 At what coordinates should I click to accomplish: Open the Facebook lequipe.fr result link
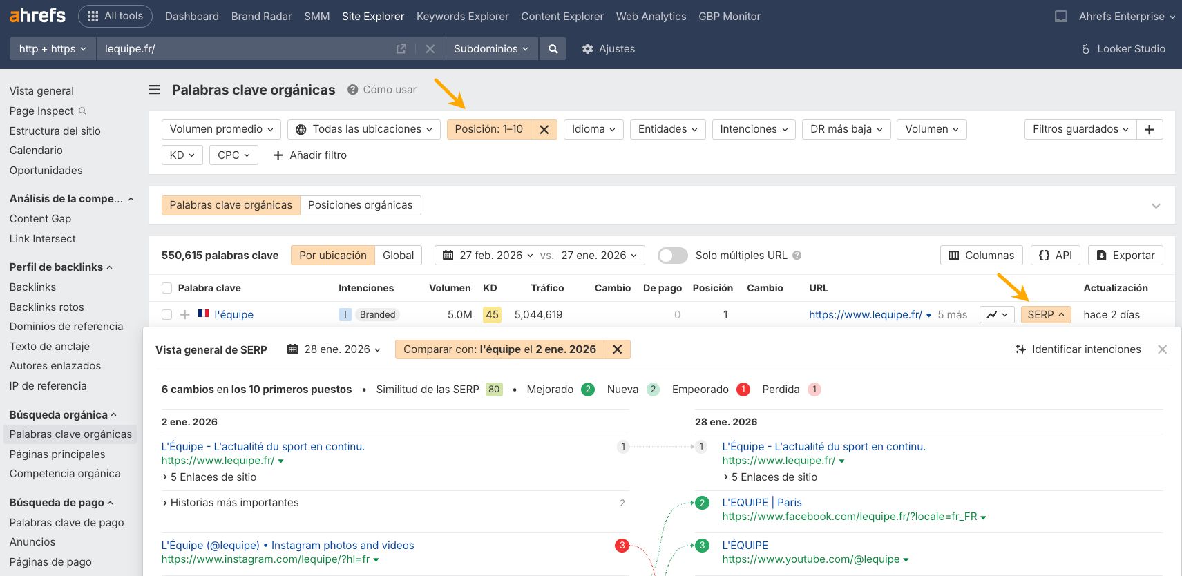coord(849,517)
